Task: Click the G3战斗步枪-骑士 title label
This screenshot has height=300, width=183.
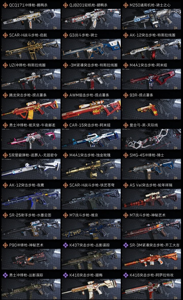Action: (x=83, y=35)
